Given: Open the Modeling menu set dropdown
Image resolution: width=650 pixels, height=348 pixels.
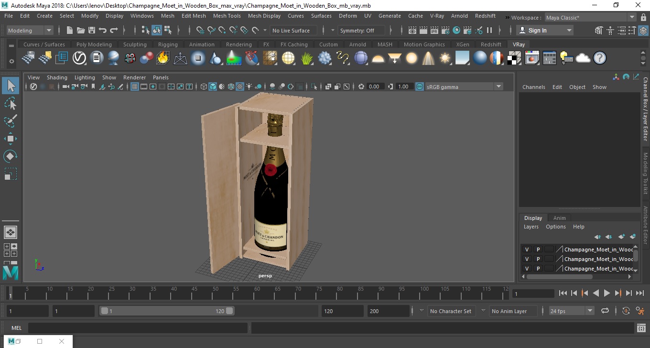Looking at the screenshot, I should [30, 30].
